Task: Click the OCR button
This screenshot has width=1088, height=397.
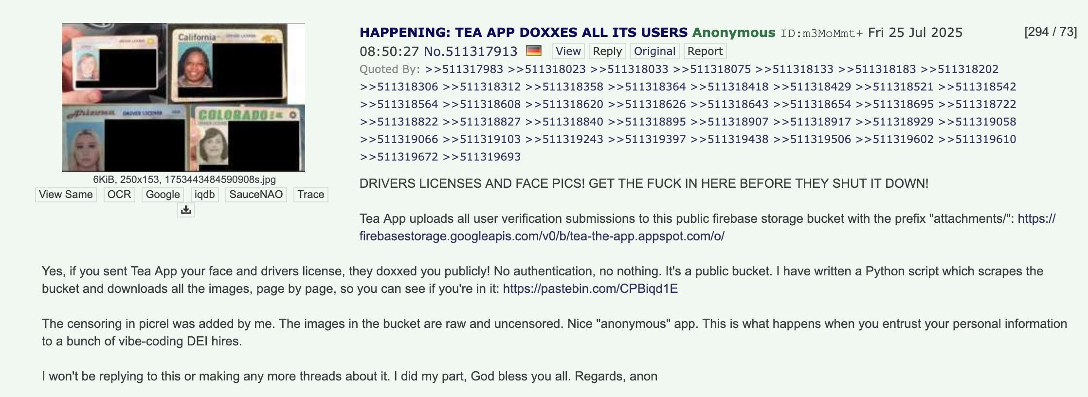Action: tap(119, 195)
